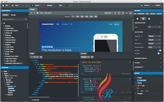Click the zoom out magnifier above canvas
Screen dimensions: 164x102
point(34,13)
